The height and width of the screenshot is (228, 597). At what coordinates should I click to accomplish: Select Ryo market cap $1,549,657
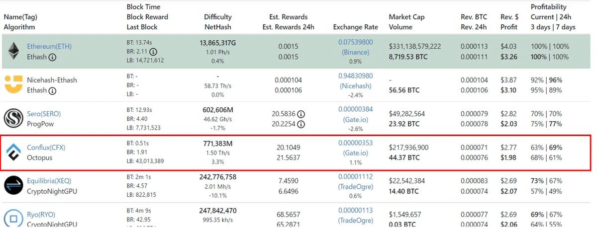point(405,215)
